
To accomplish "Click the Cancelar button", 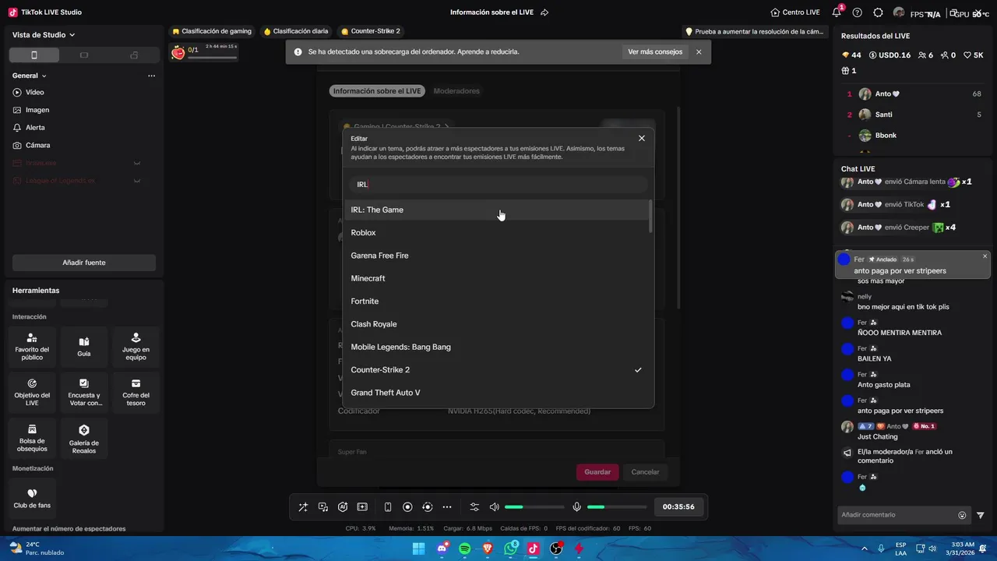I will [x=645, y=472].
